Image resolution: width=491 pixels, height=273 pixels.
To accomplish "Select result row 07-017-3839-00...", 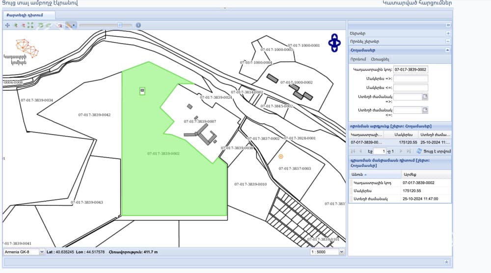I will click(400, 142).
